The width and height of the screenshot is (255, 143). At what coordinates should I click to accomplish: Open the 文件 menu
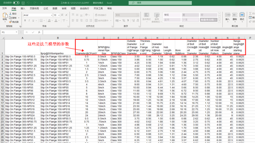click(x=4, y=8)
